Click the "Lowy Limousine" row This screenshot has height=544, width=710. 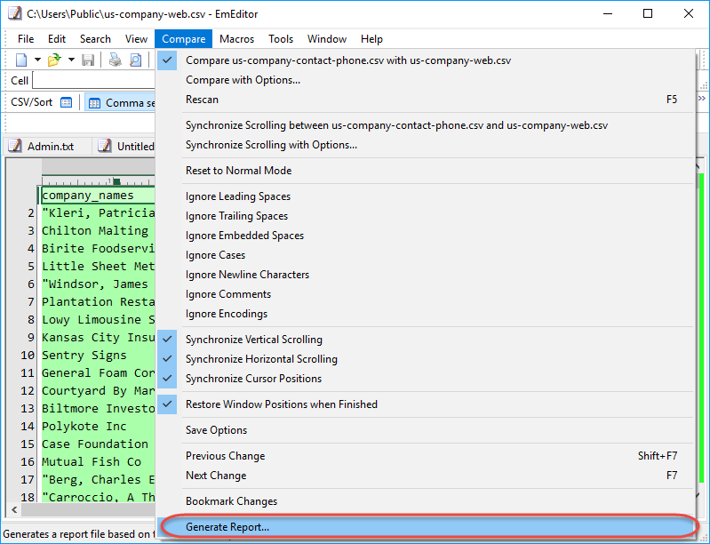coord(98,319)
